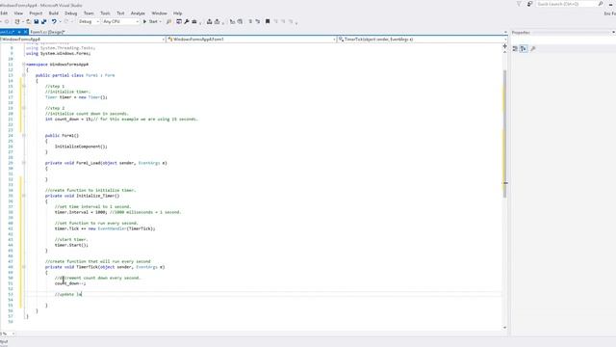Click the Navigate Forward toolbar icon

7,21
